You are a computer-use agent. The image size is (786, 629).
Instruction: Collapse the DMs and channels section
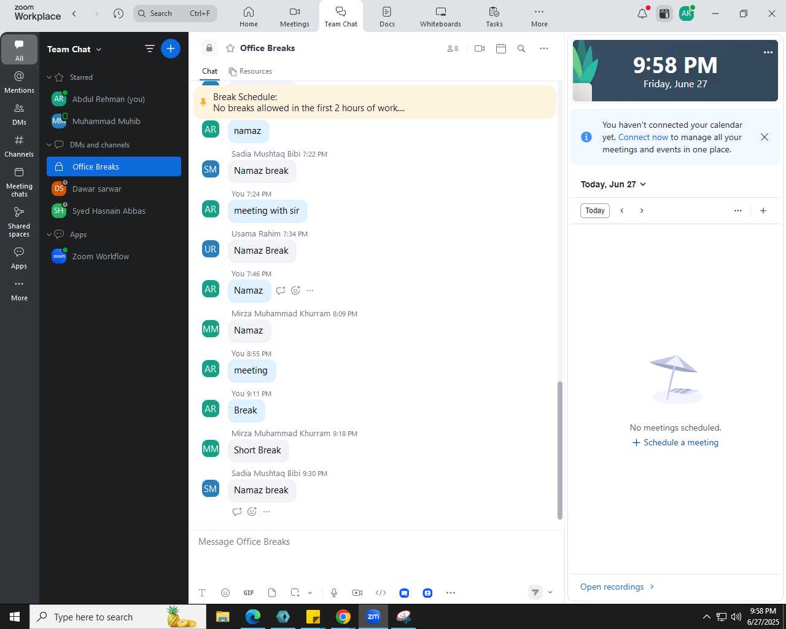49,145
